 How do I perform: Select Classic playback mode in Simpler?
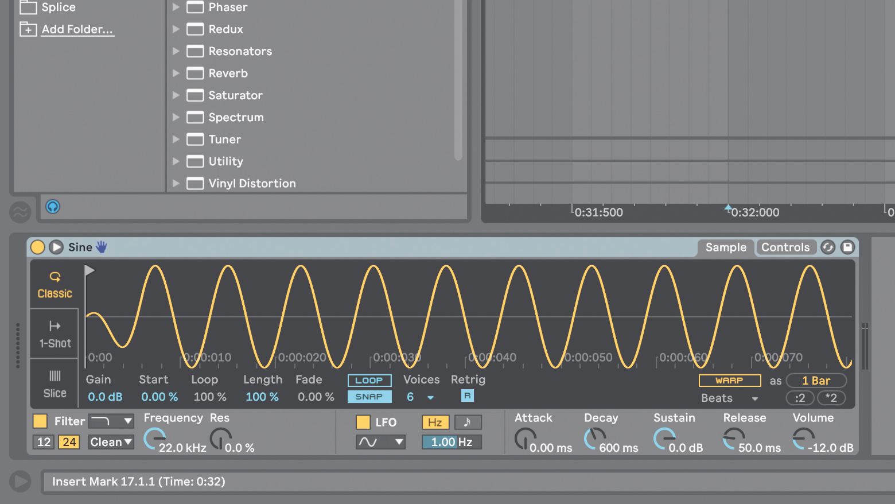54,285
